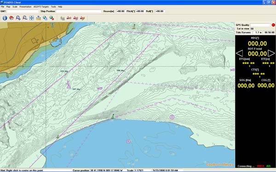The height and width of the screenshot is (172, 276).
Task: Select the Zoom In magnifier tool
Action: [18, 18]
